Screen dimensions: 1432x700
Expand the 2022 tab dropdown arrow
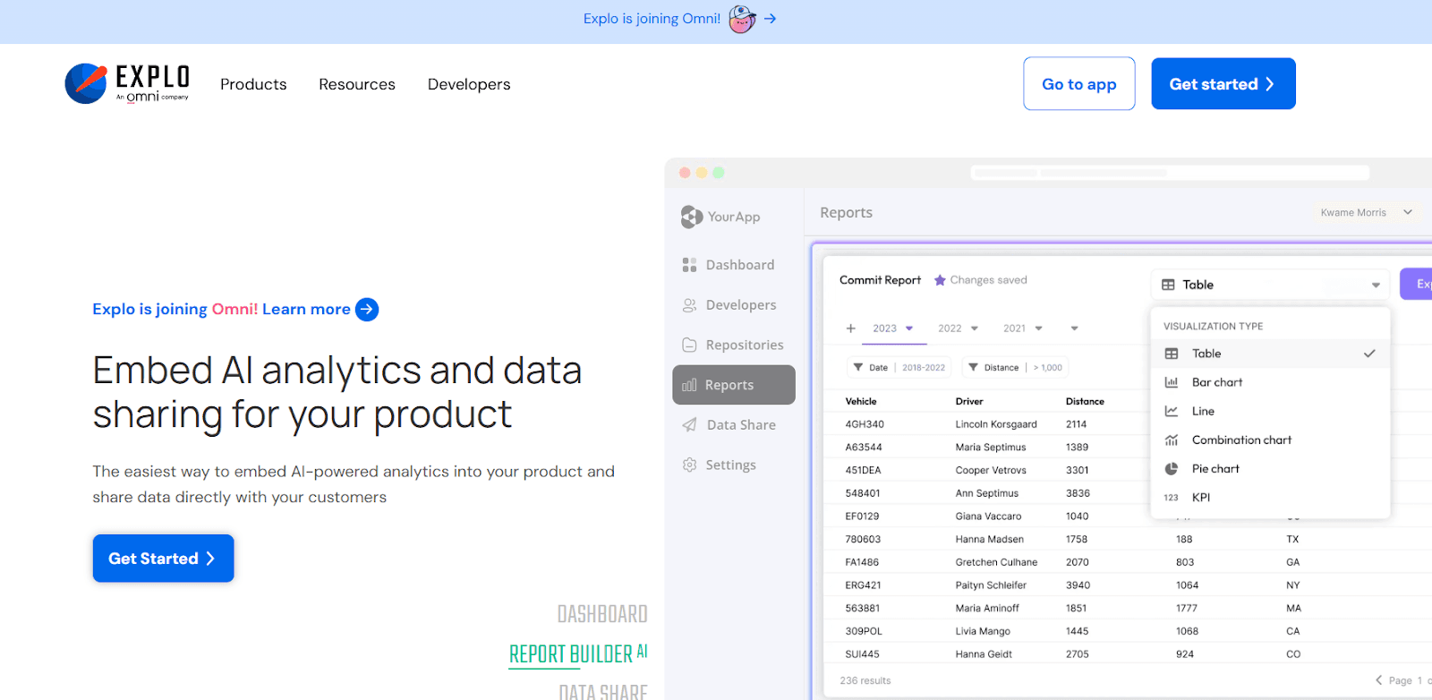pos(975,329)
